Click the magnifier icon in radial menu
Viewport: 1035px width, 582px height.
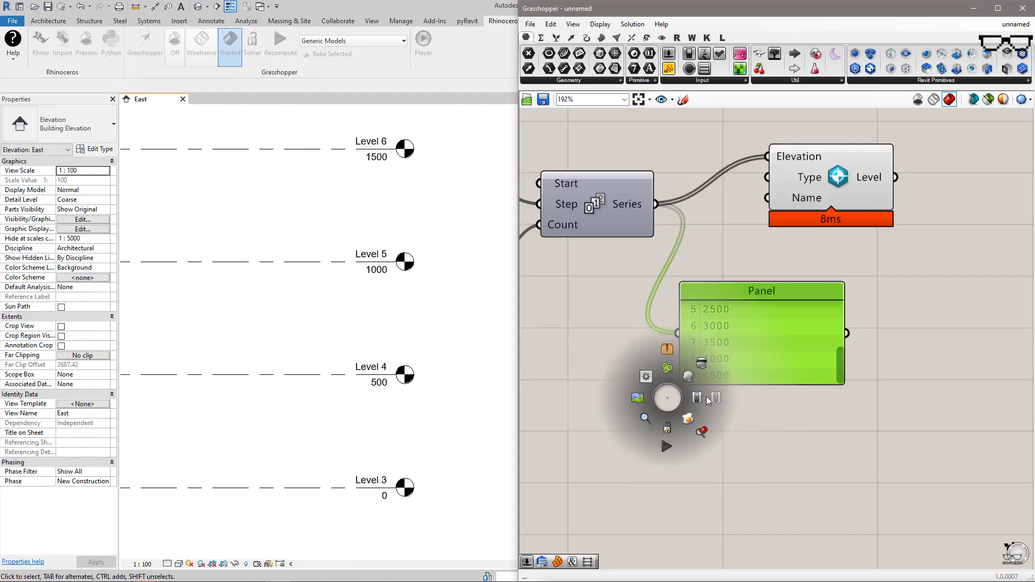[645, 418]
